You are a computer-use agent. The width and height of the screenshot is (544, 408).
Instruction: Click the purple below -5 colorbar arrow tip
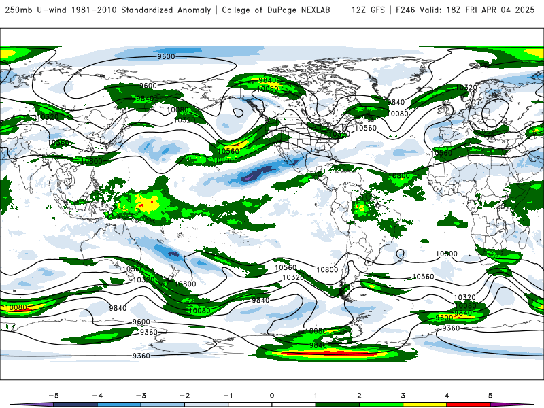coord(32,405)
